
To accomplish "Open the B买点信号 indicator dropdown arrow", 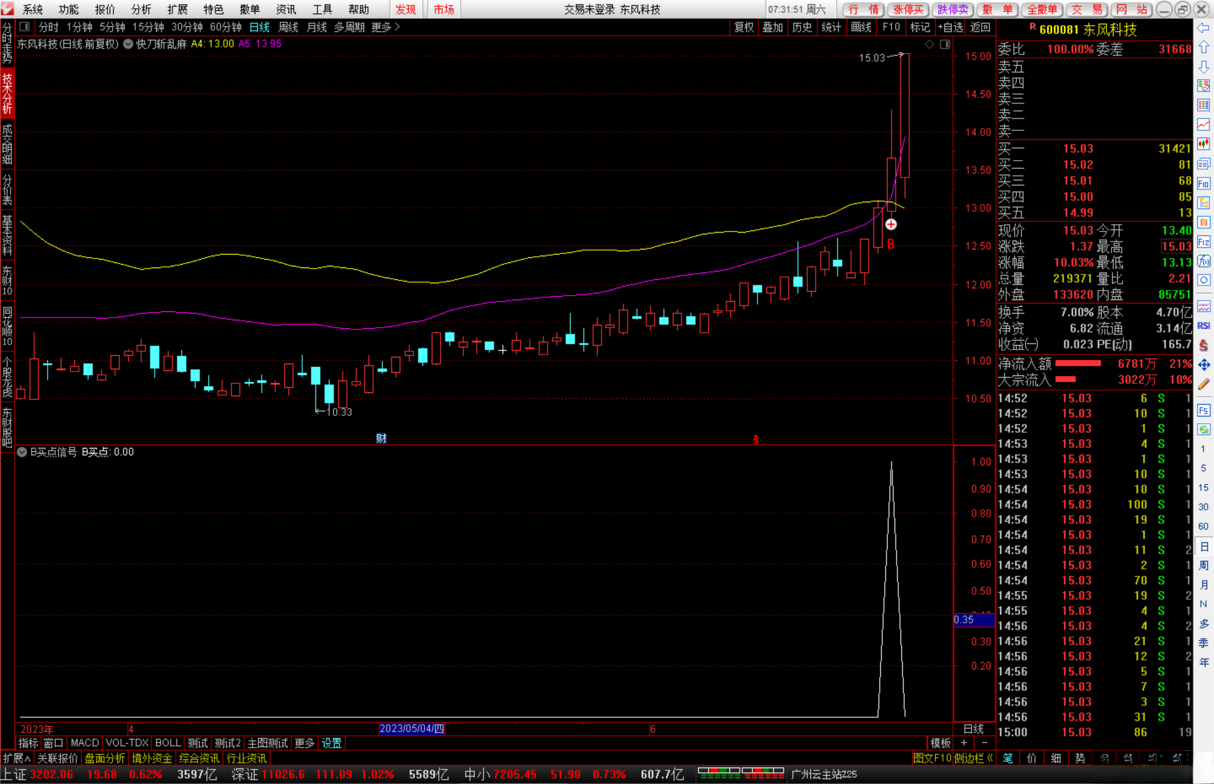I will [x=22, y=452].
